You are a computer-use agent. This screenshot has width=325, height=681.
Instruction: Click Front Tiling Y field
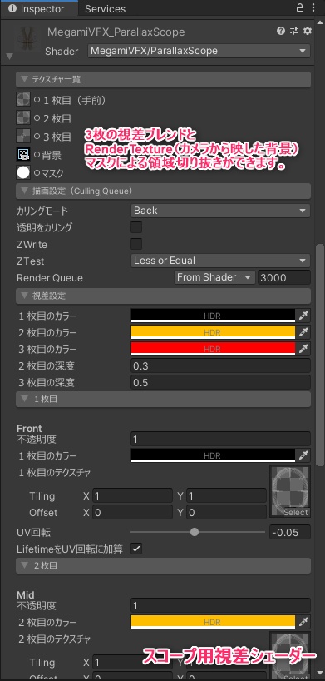226,495
